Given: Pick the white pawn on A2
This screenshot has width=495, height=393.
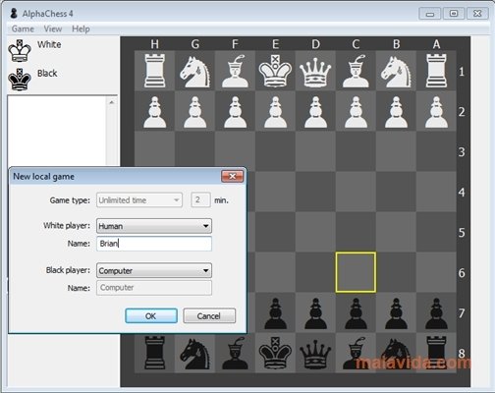Looking at the screenshot, I should (x=436, y=112).
